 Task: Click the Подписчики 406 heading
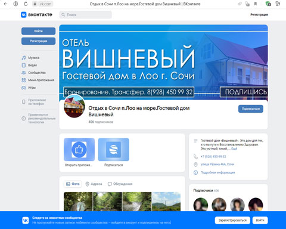(206, 190)
